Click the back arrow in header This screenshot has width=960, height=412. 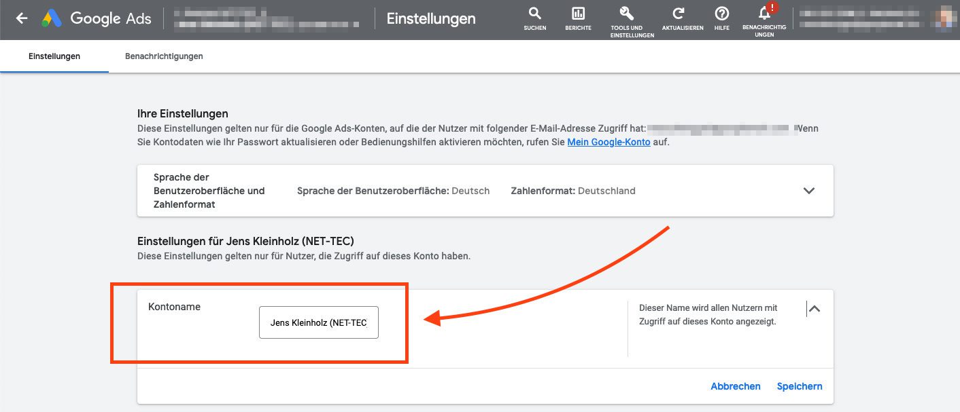click(22, 18)
